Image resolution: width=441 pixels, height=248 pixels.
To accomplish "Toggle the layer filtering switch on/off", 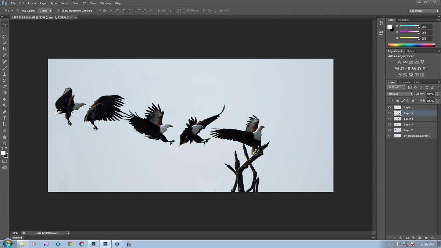I will tap(438, 87).
